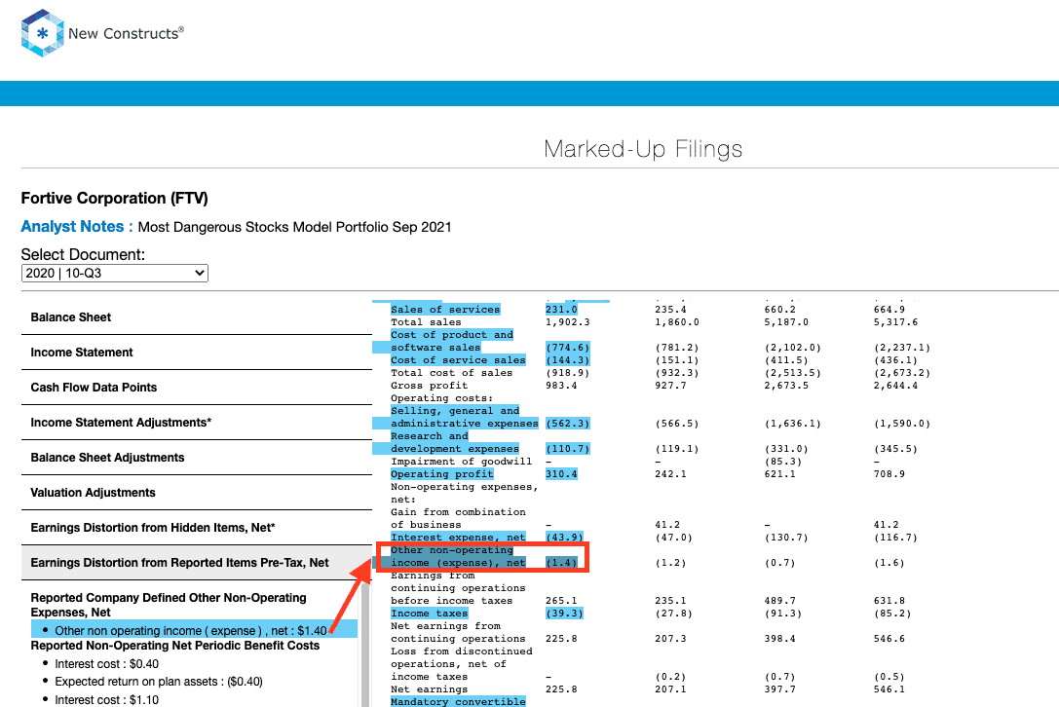The image size is (1059, 707).
Task: Open the Income Statement section
Action: coord(197,353)
